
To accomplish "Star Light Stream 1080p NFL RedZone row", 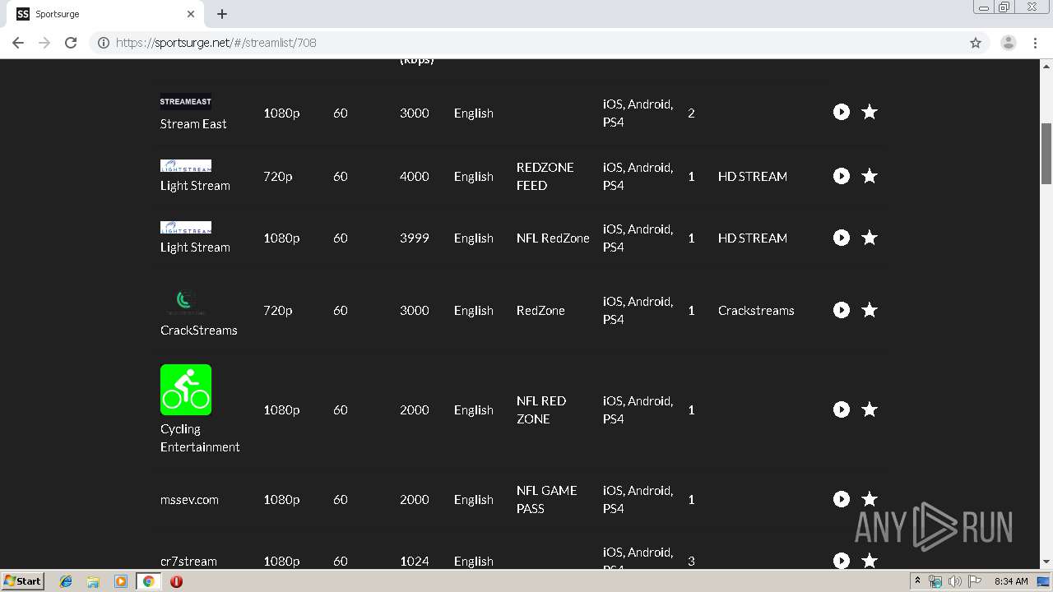I will pyautogui.click(x=870, y=238).
